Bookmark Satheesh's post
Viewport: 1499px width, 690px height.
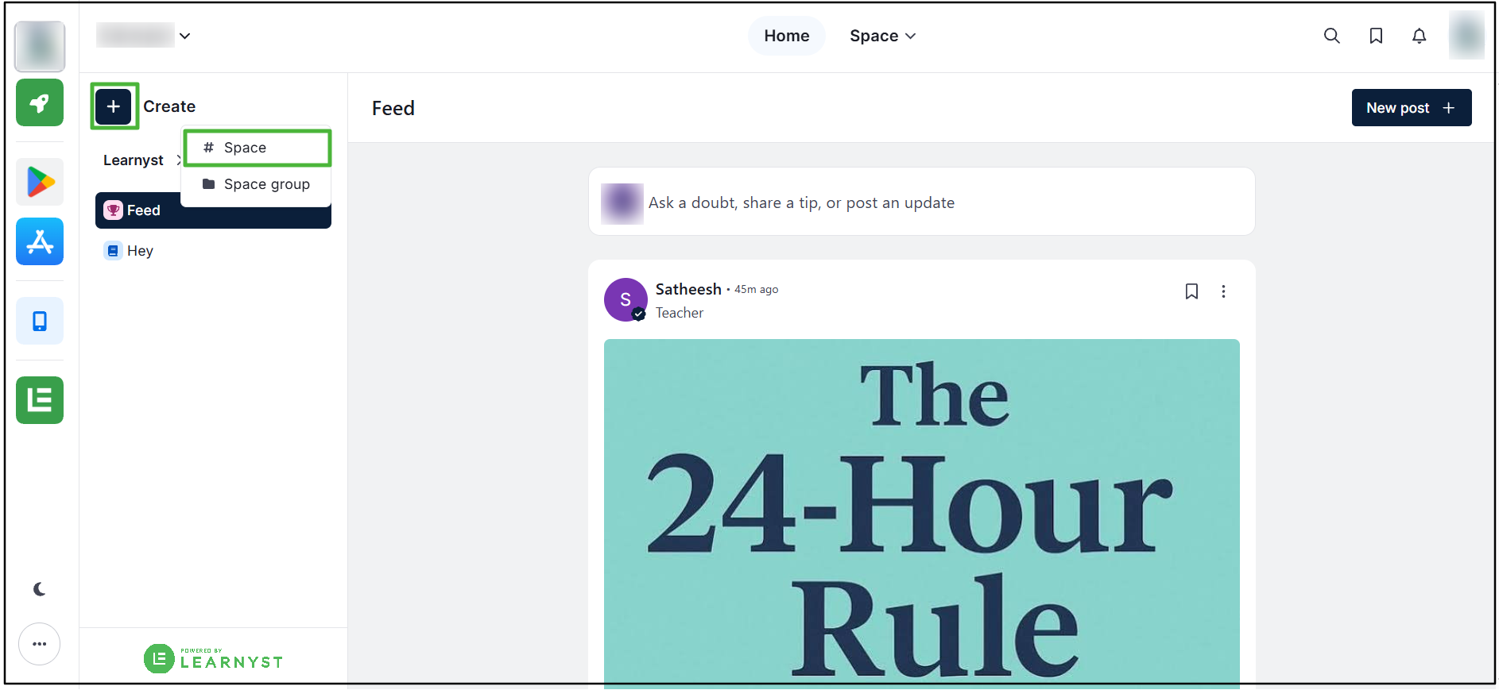click(1191, 291)
